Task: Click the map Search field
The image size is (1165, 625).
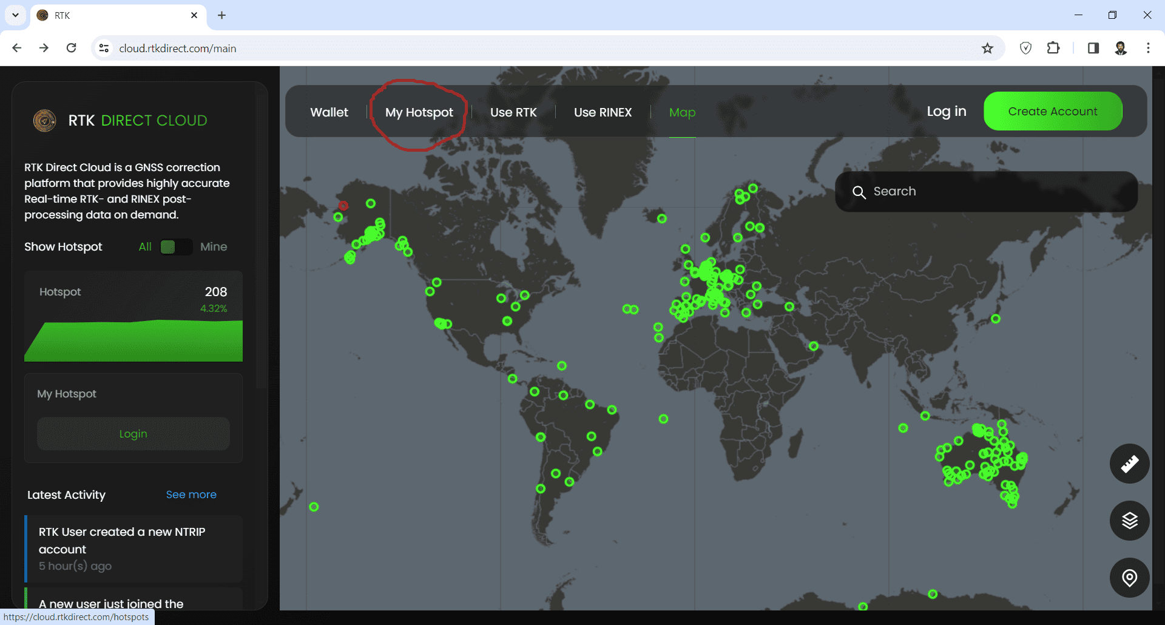Action: coord(986,192)
